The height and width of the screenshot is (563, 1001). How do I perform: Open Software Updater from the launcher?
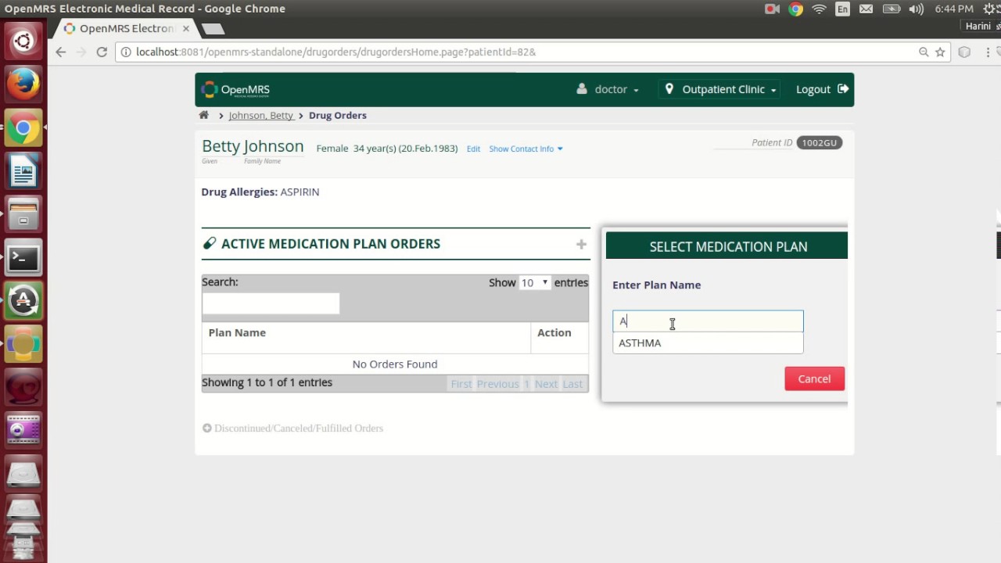point(23,301)
